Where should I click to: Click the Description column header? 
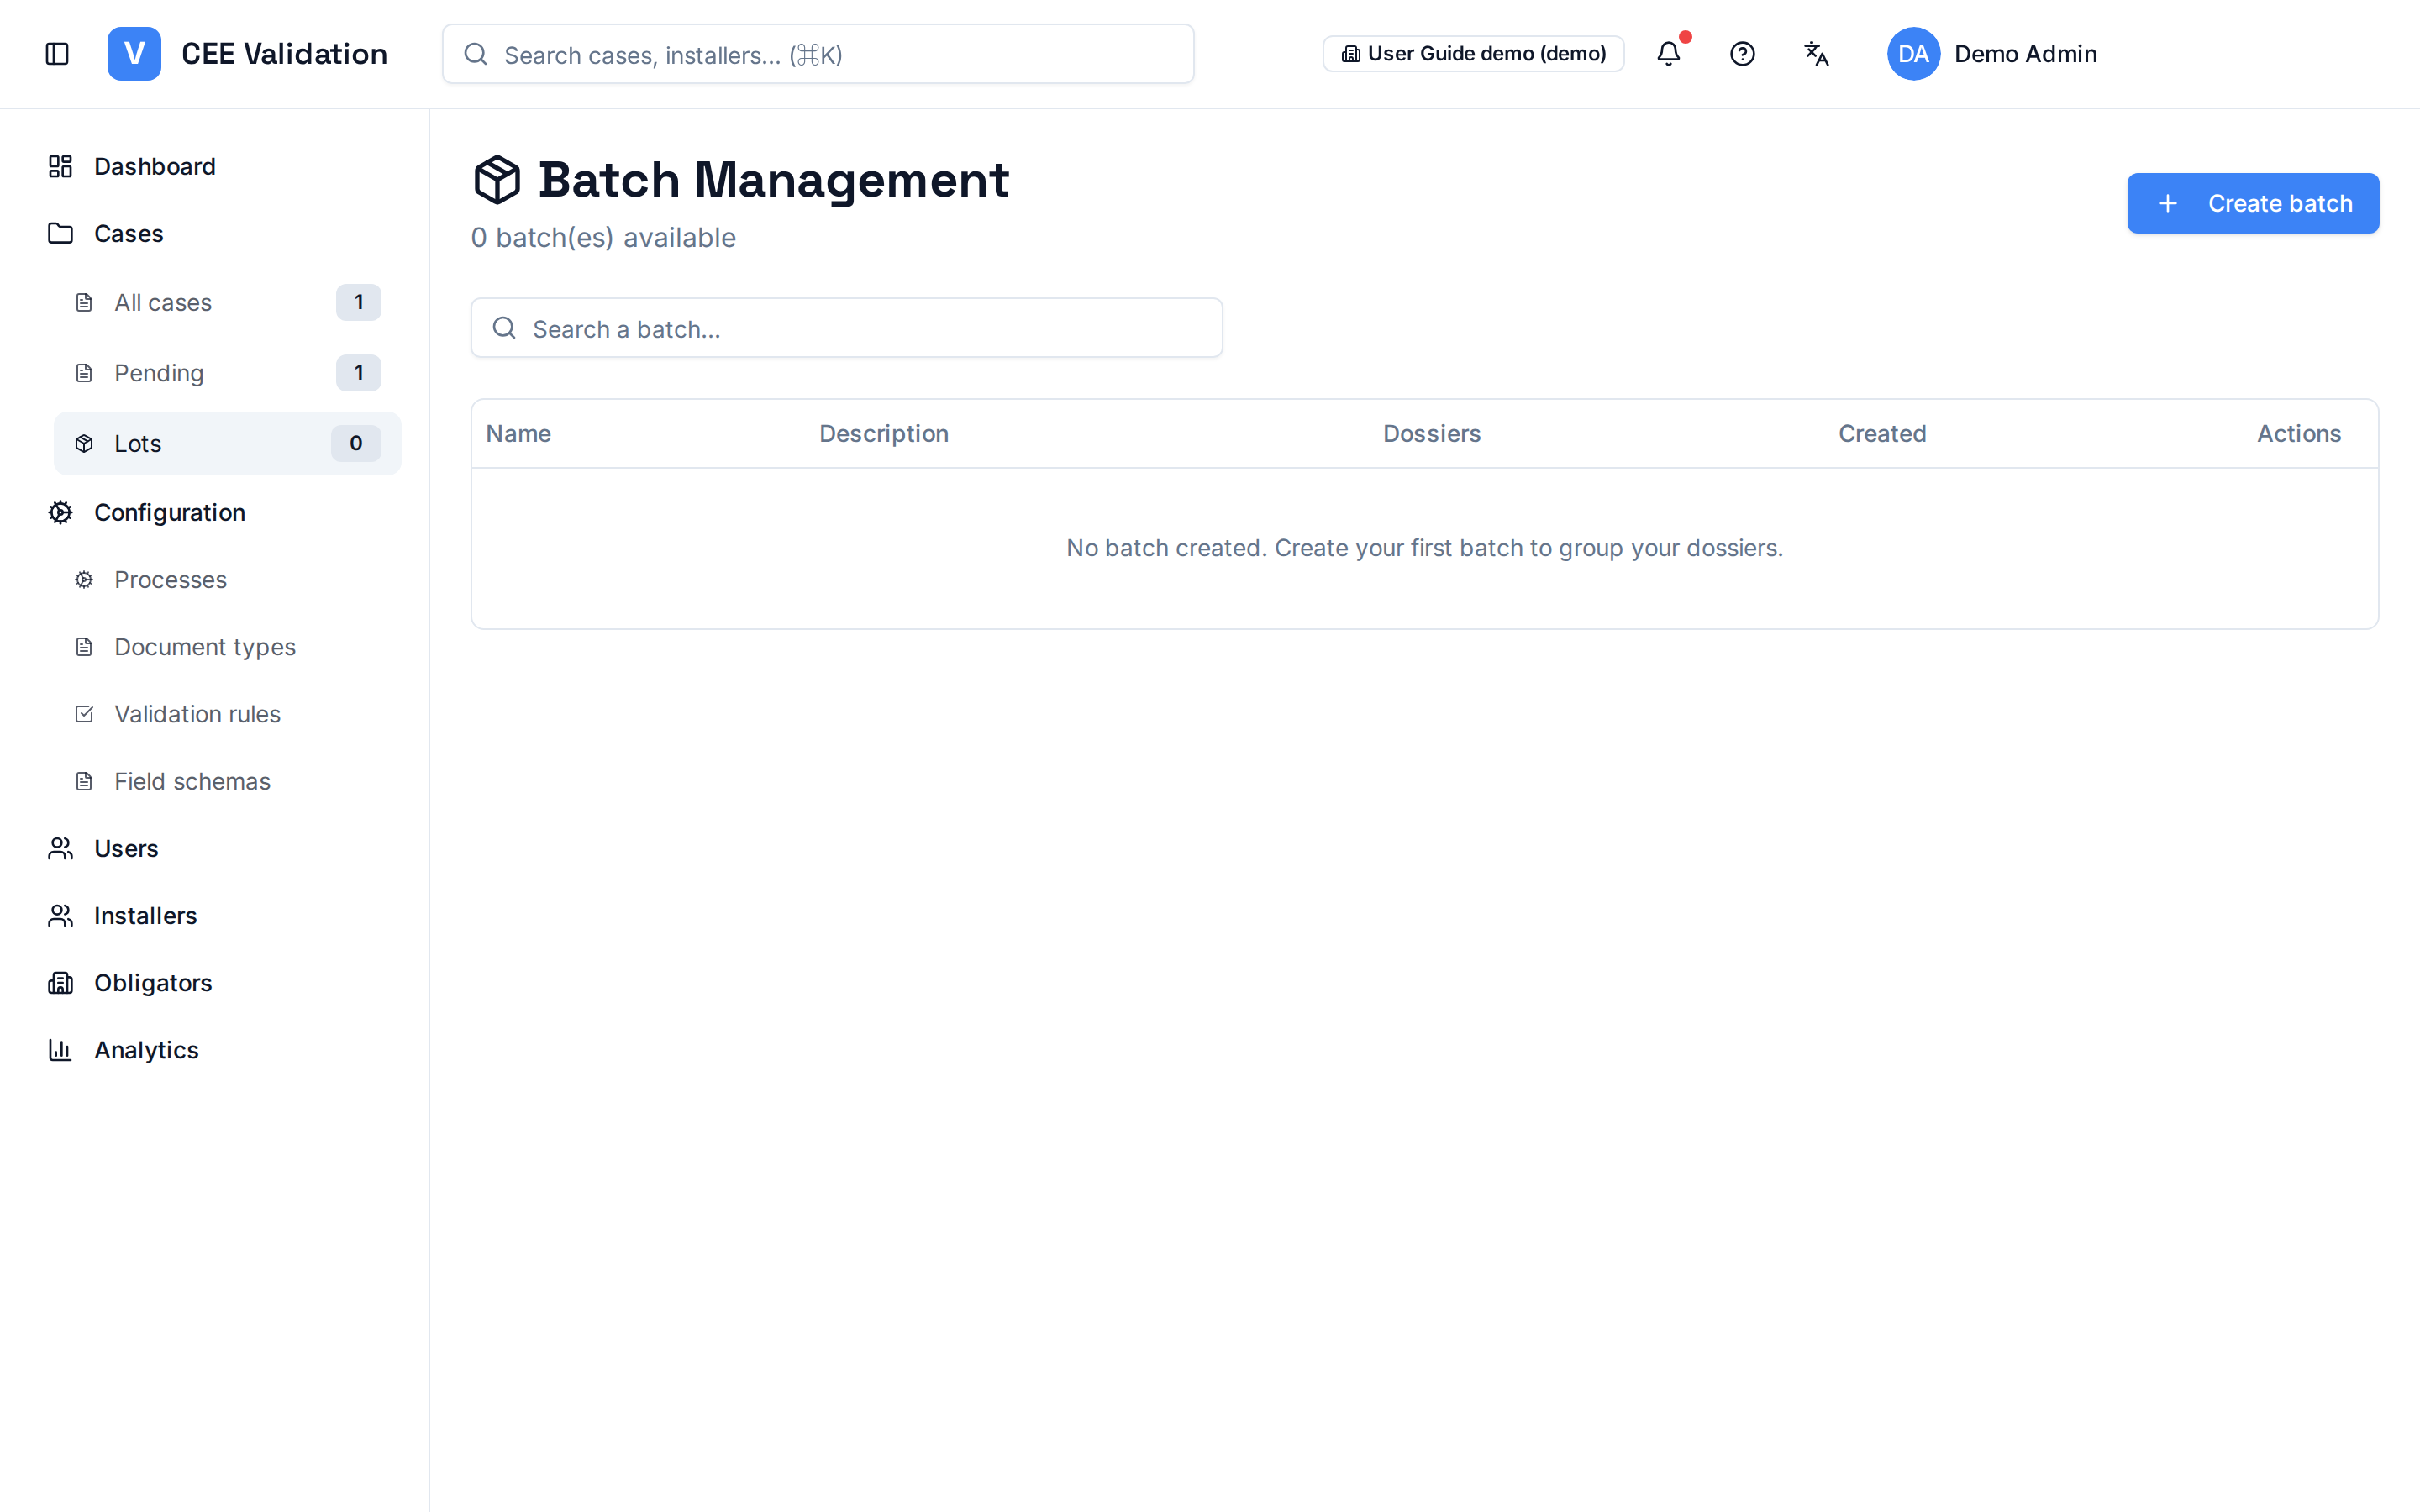(884, 433)
